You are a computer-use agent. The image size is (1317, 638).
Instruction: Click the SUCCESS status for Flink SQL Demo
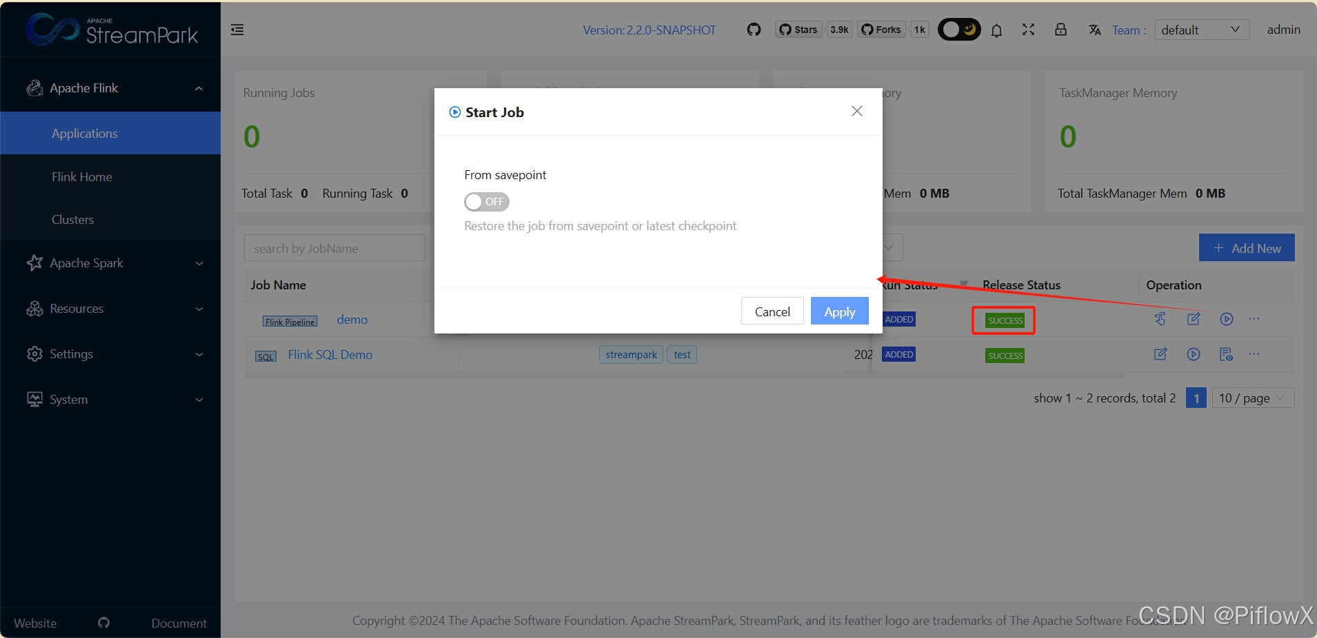tap(1005, 356)
